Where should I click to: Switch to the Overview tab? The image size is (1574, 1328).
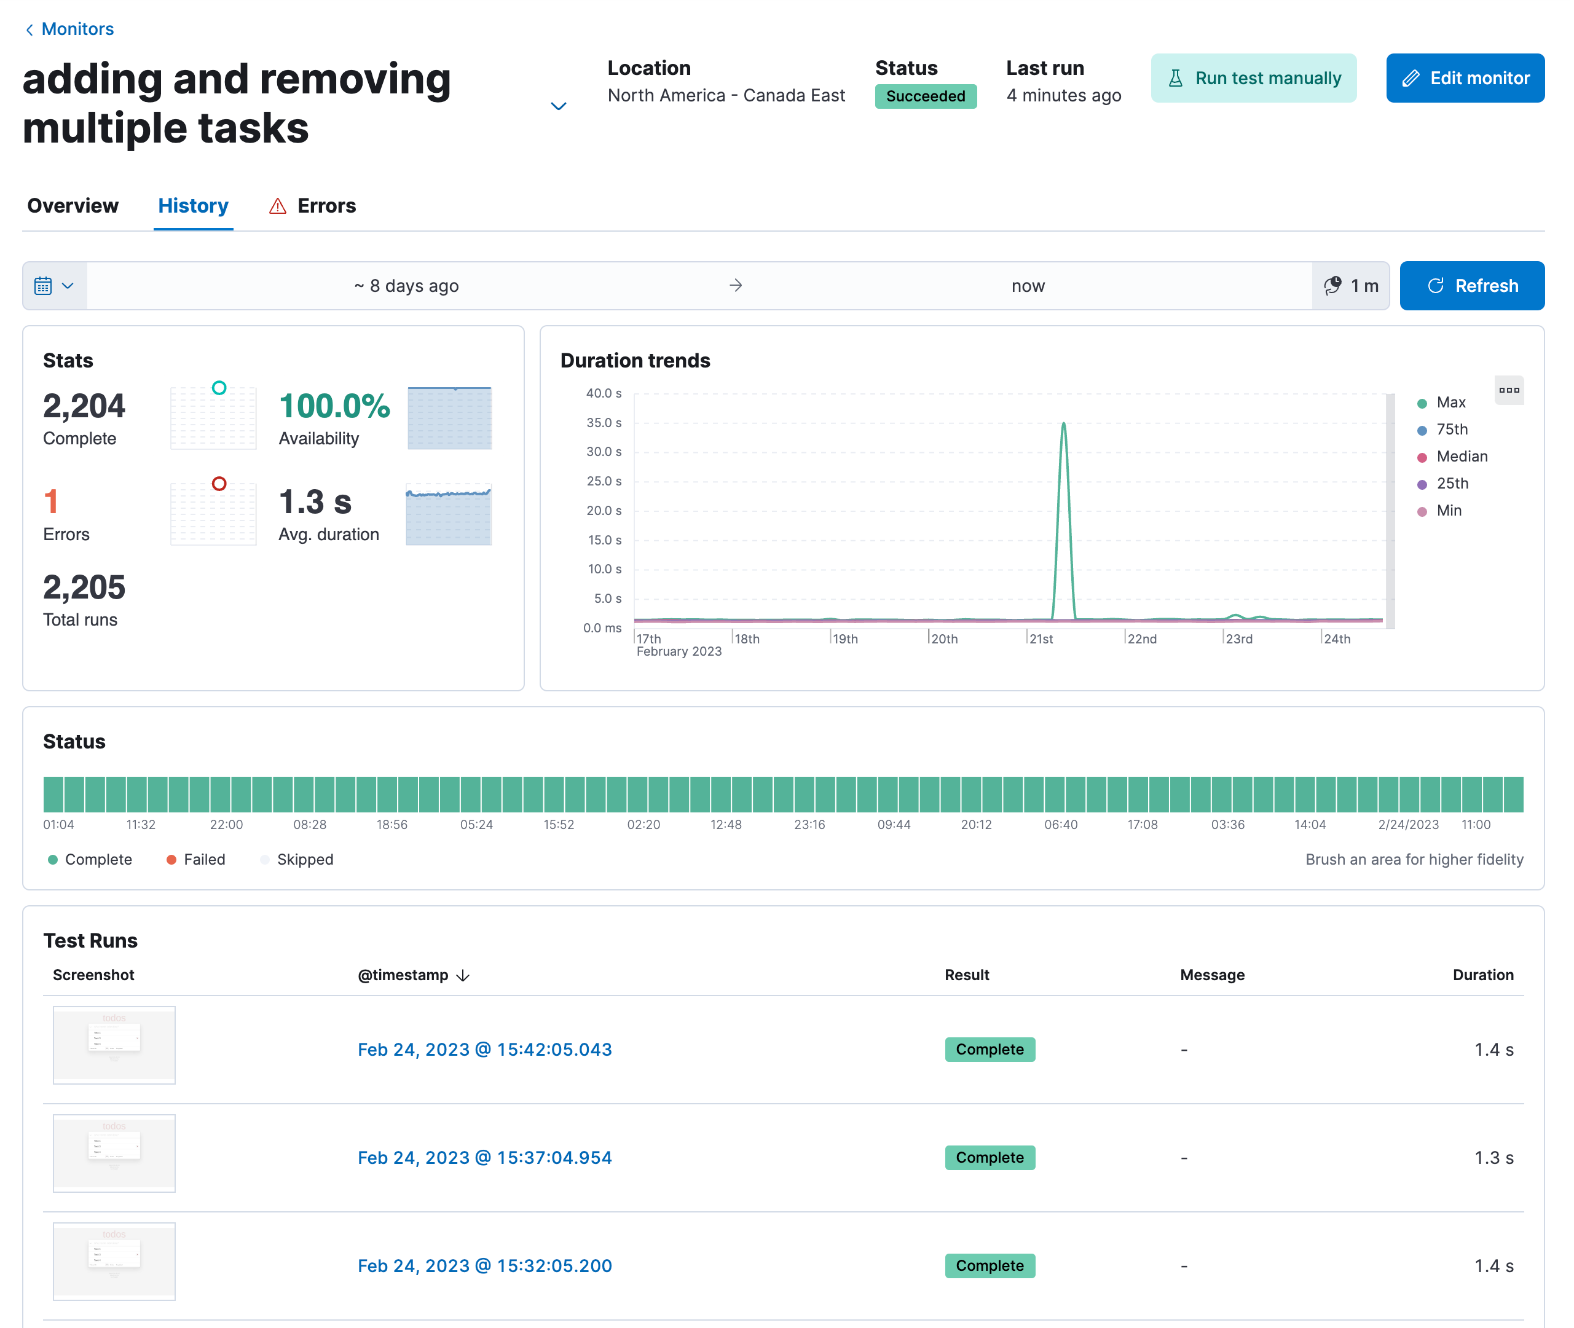coord(73,205)
